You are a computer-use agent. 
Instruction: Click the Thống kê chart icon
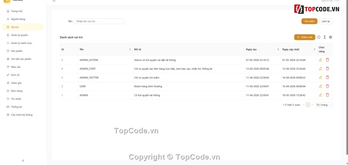coord(8,107)
